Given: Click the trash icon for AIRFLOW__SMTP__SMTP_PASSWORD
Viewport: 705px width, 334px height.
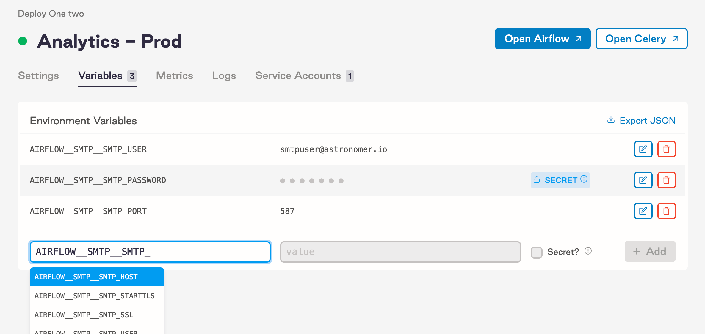Looking at the screenshot, I should coord(666,180).
